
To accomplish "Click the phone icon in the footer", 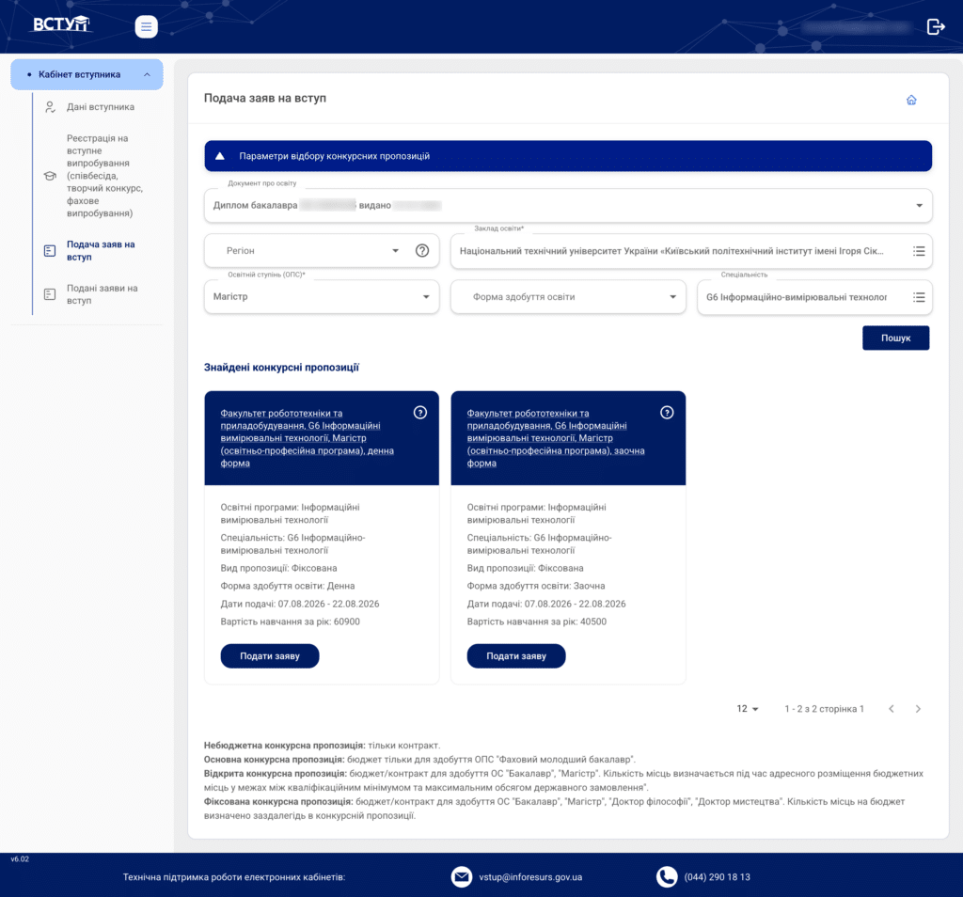I will click(x=667, y=876).
